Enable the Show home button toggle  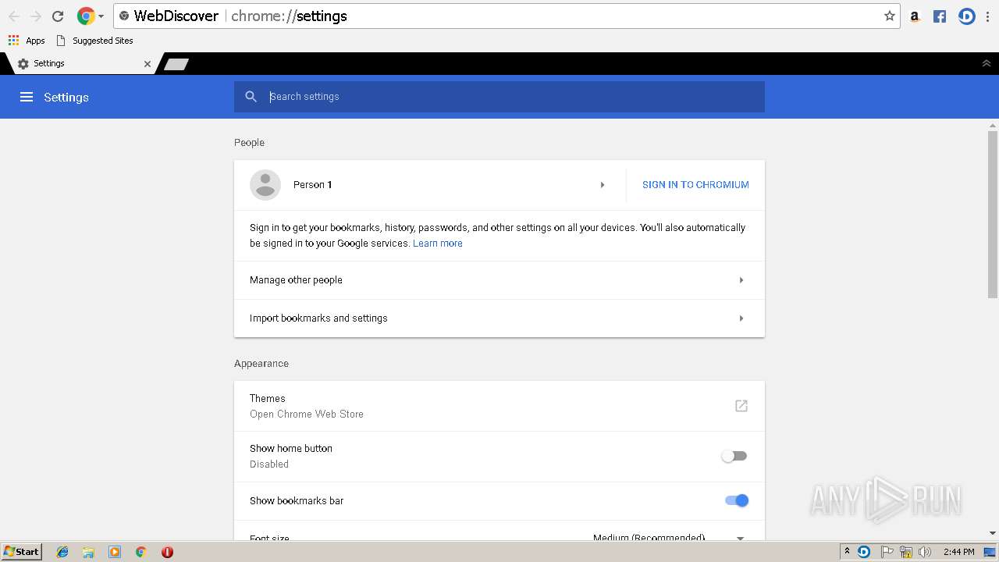click(734, 456)
